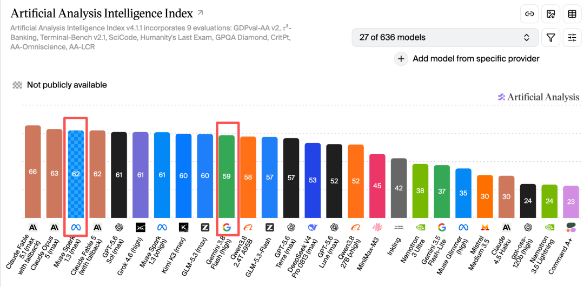Click the plus icon to add a model

(x=401, y=59)
